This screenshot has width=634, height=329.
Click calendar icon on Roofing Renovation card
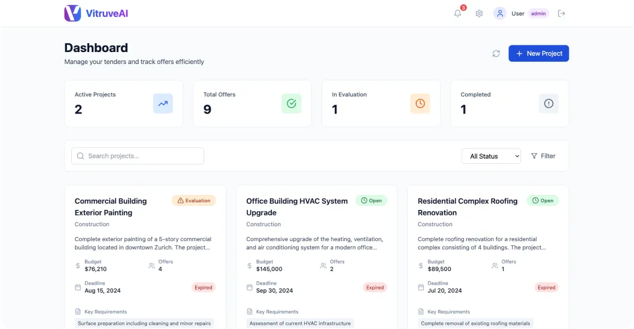[421, 287]
